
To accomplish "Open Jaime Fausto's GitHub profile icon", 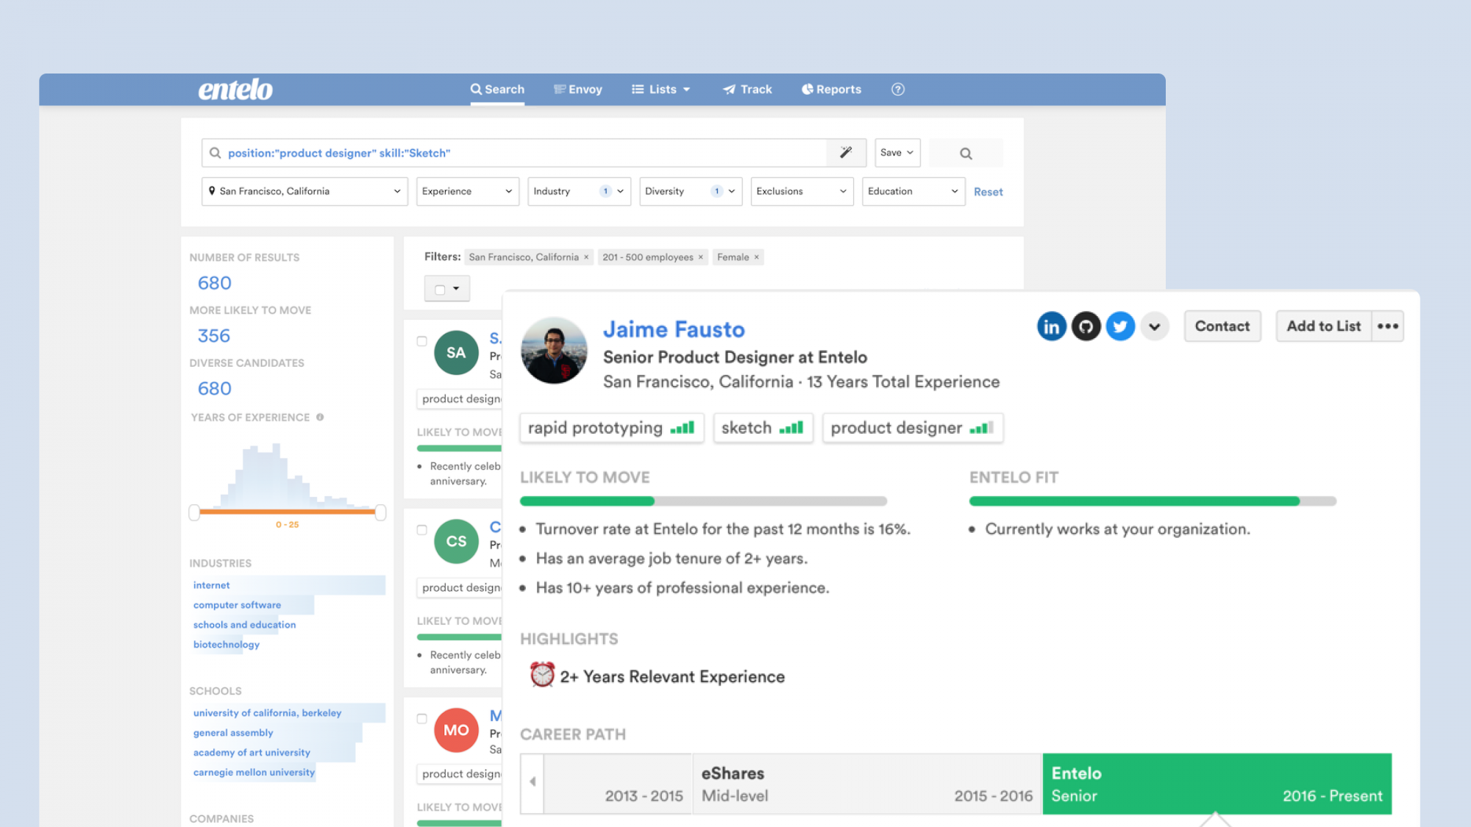I will tap(1086, 326).
